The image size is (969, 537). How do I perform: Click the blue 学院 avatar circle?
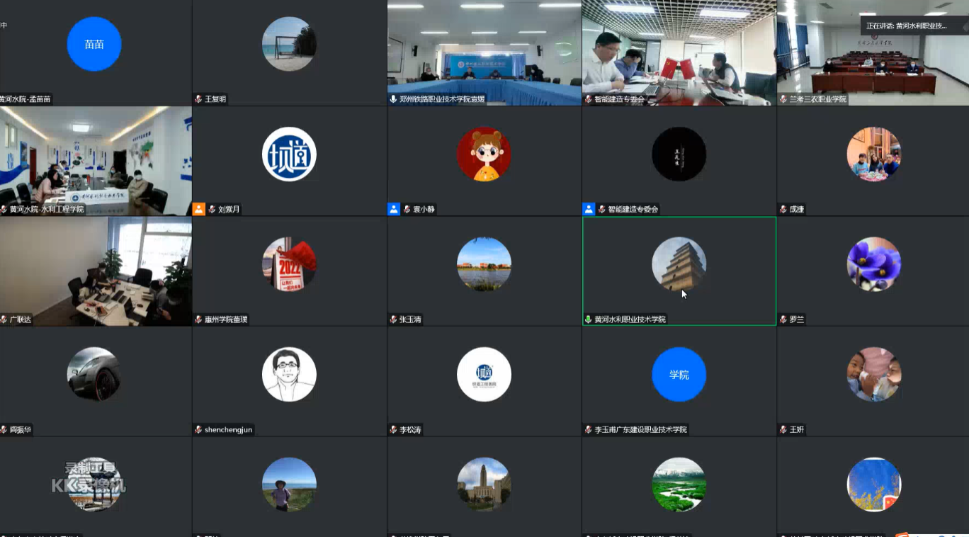coord(679,374)
